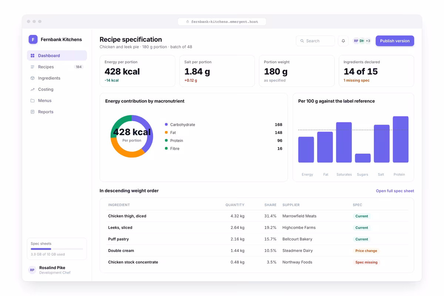
Task: Publish the recipe version
Action: point(395,41)
